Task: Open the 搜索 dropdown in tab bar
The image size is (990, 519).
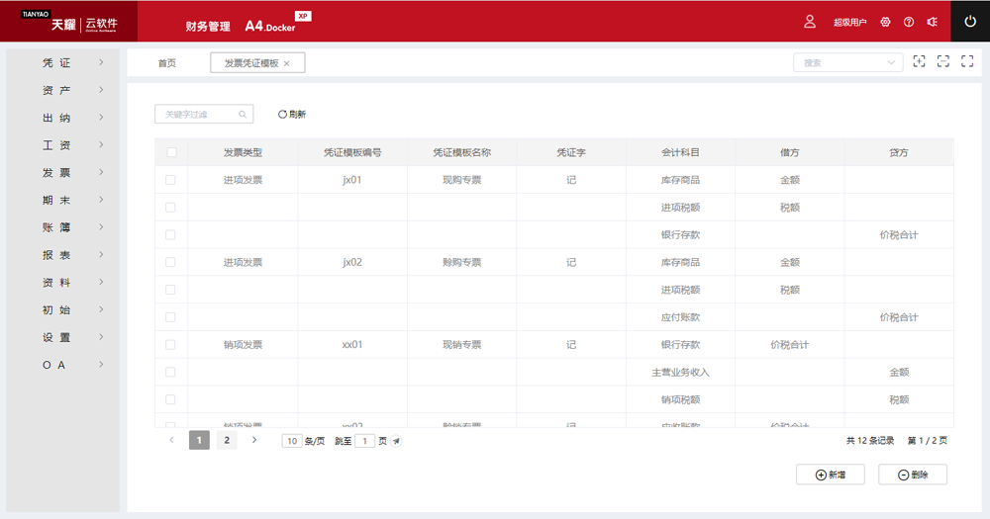Action: pyautogui.click(x=847, y=62)
